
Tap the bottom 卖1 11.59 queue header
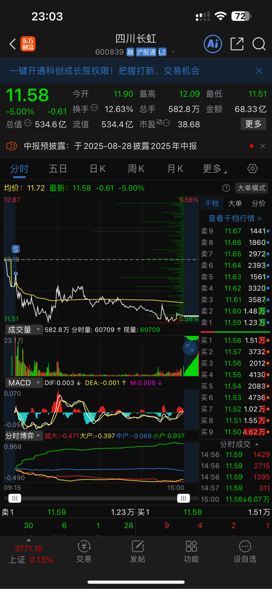68,512
